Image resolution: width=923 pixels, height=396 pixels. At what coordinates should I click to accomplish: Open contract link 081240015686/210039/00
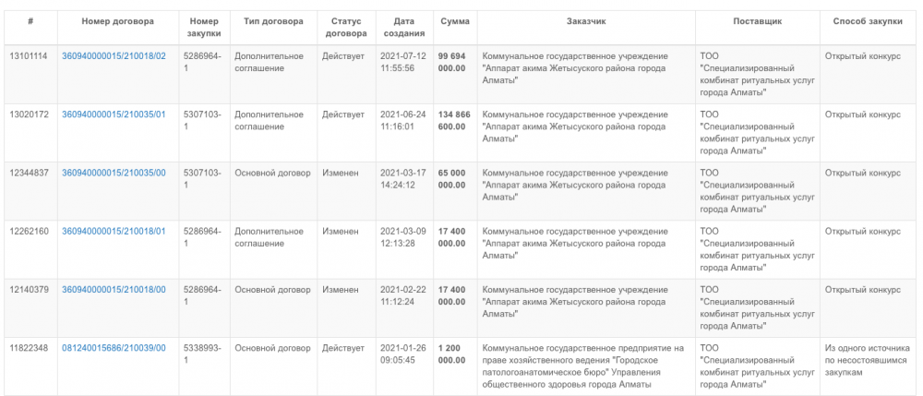click(x=114, y=348)
